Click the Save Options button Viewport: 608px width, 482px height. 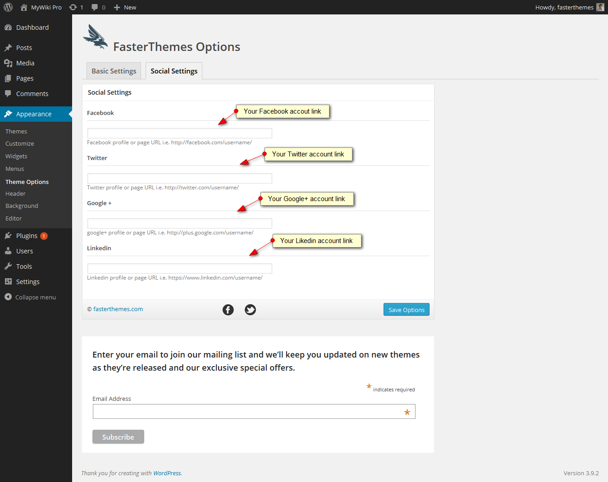(x=407, y=309)
